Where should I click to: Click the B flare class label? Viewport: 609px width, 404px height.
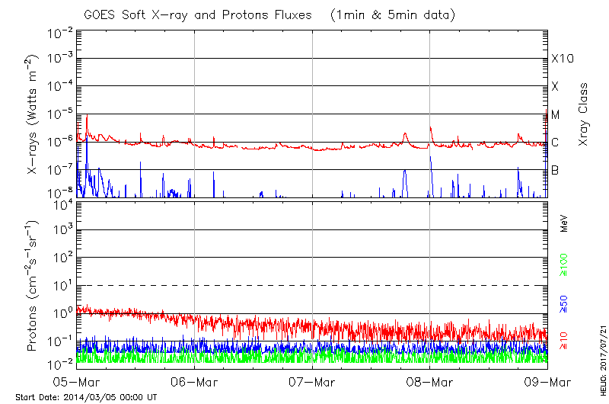(554, 170)
